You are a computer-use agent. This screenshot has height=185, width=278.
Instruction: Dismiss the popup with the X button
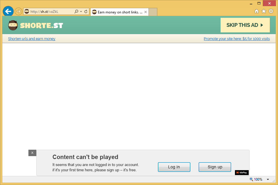(x=32, y=153)
